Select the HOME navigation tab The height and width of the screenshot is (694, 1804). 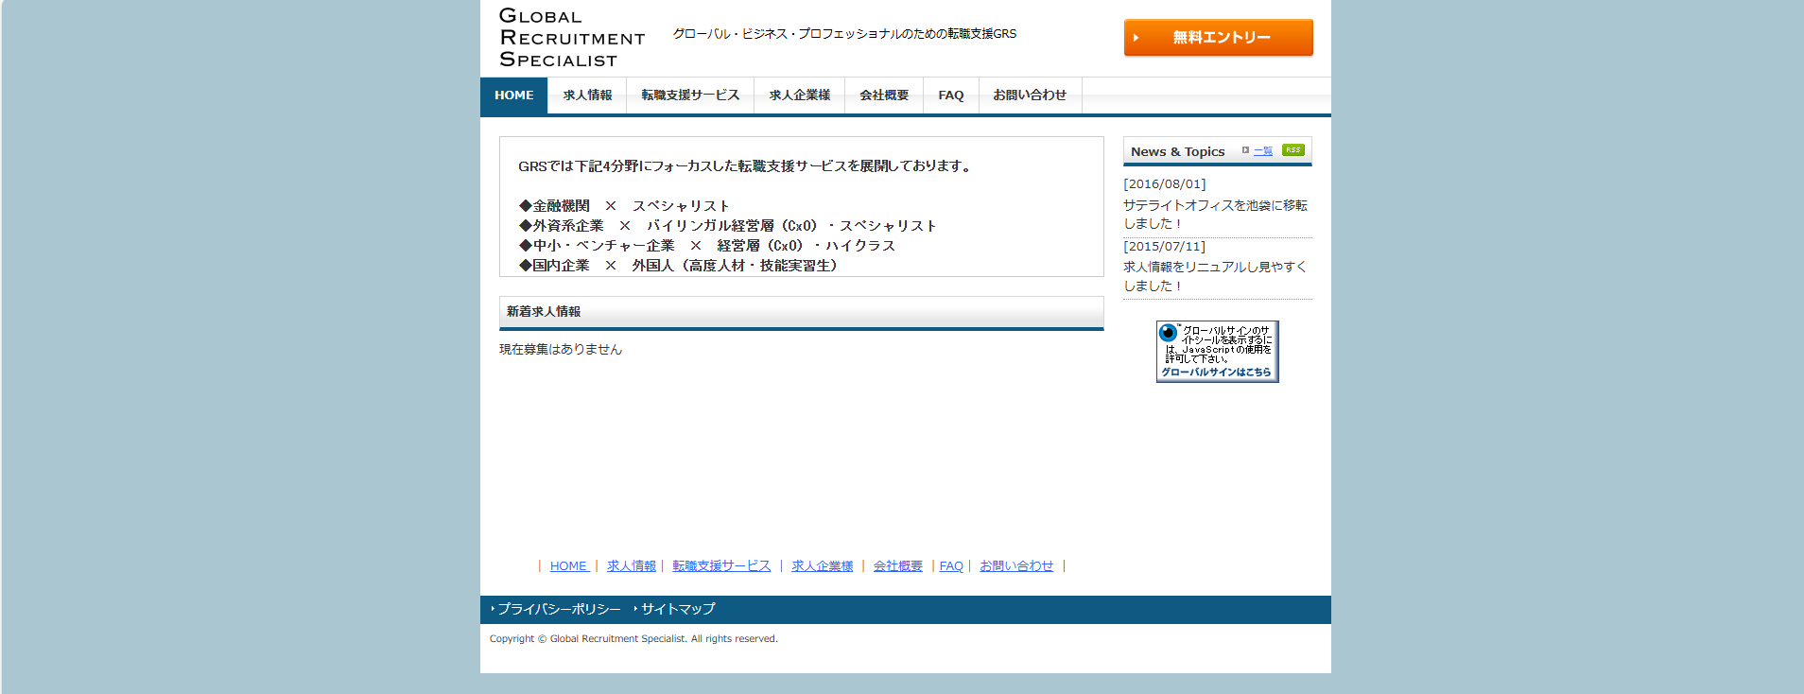coord(513,95)
